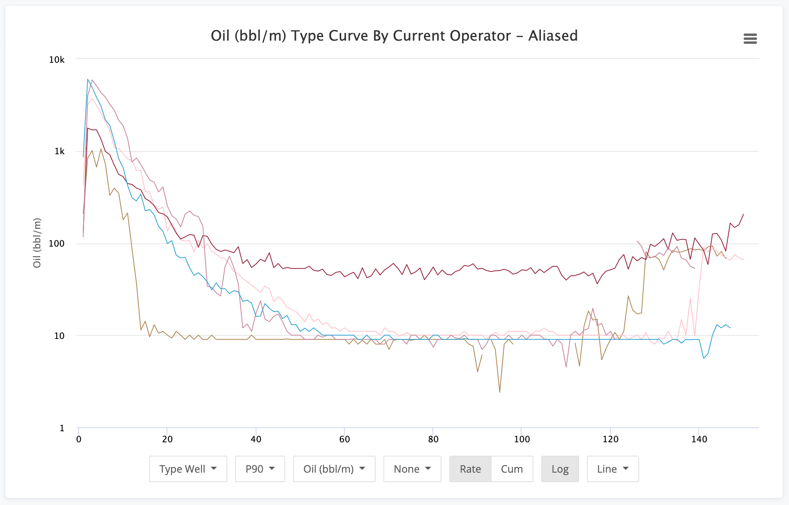The height and width of the screenshot is (505, 789).
Task: Click the 0 x-axis tick label
Action: tap(79, 439)
